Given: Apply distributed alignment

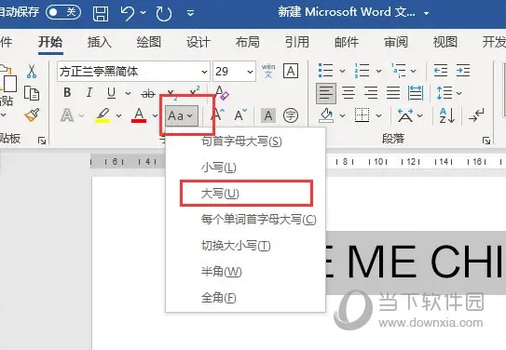Looking at the screenshot, I should [x=416, y=93].
